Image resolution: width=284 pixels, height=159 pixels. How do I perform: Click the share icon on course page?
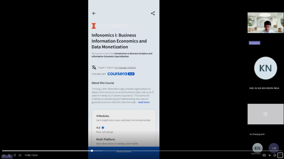[153, 13]
